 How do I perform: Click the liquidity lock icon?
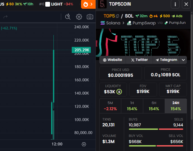point(119,92)
